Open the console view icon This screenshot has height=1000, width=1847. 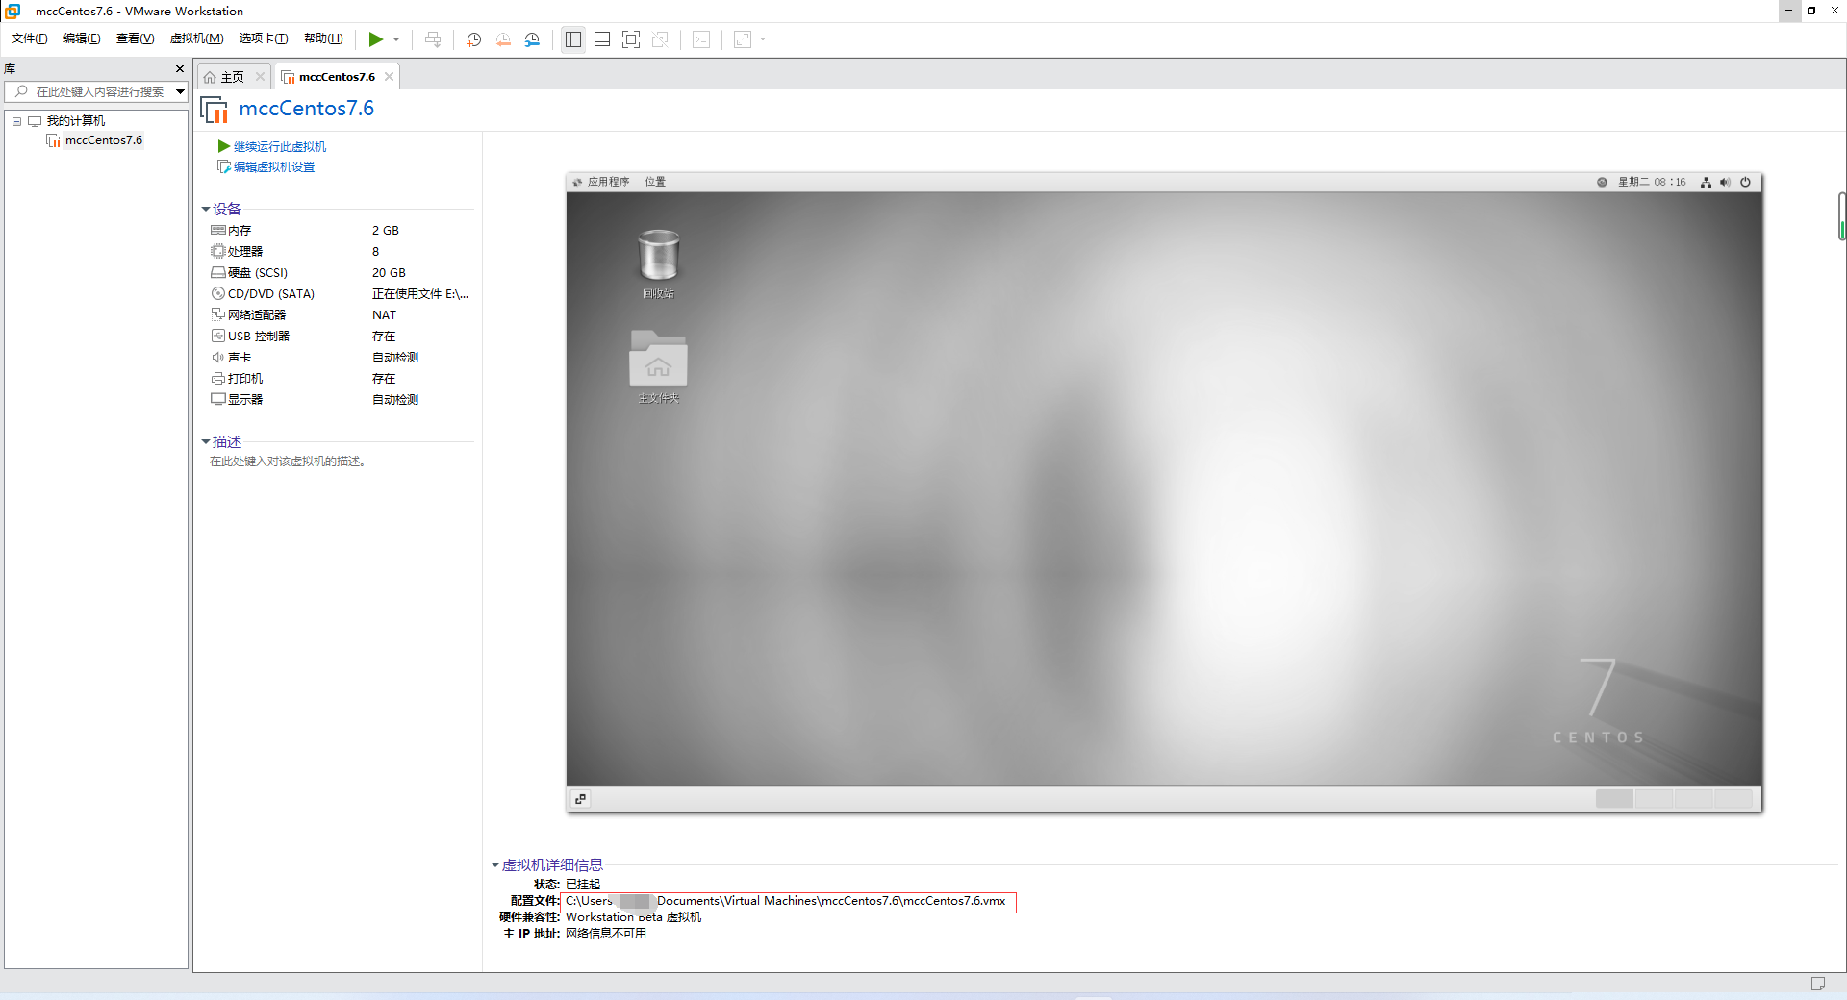(x=702, y=39)
